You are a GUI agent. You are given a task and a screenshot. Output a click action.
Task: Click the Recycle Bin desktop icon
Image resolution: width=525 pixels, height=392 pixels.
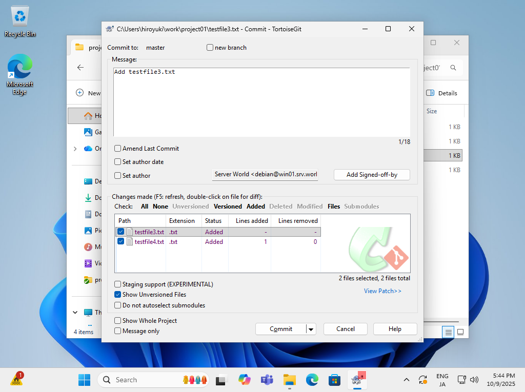(x=20, y=22)
